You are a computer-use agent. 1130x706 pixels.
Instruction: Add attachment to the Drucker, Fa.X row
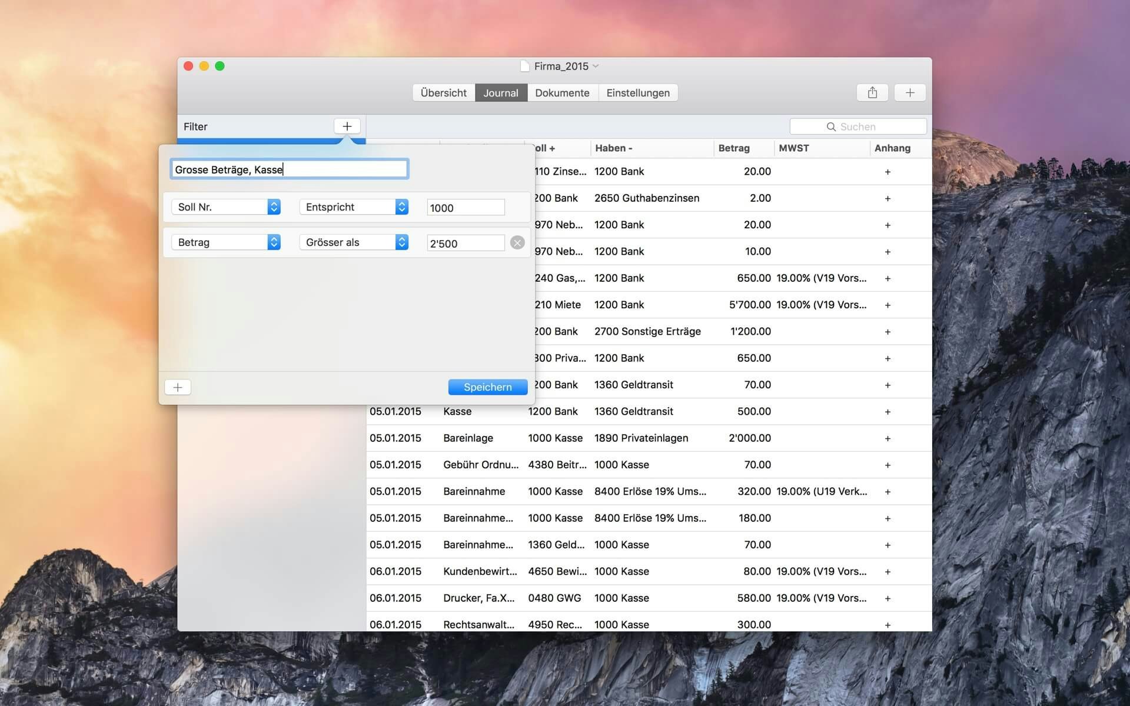[888, 598]
